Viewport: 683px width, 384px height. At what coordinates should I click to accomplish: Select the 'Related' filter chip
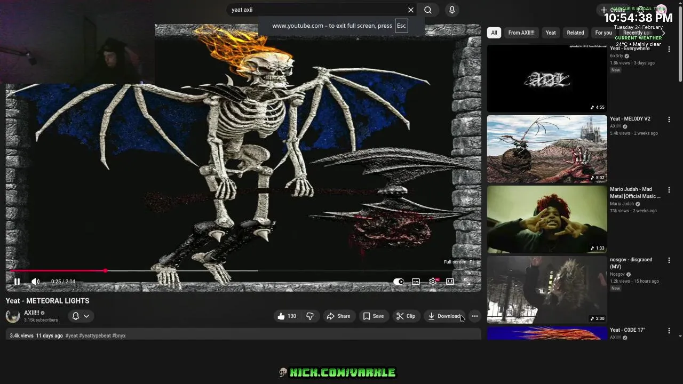[575, 33]
